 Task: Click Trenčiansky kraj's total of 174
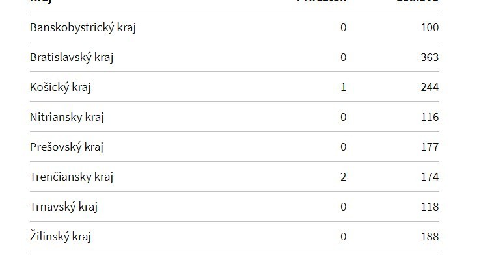coord(430,177)
